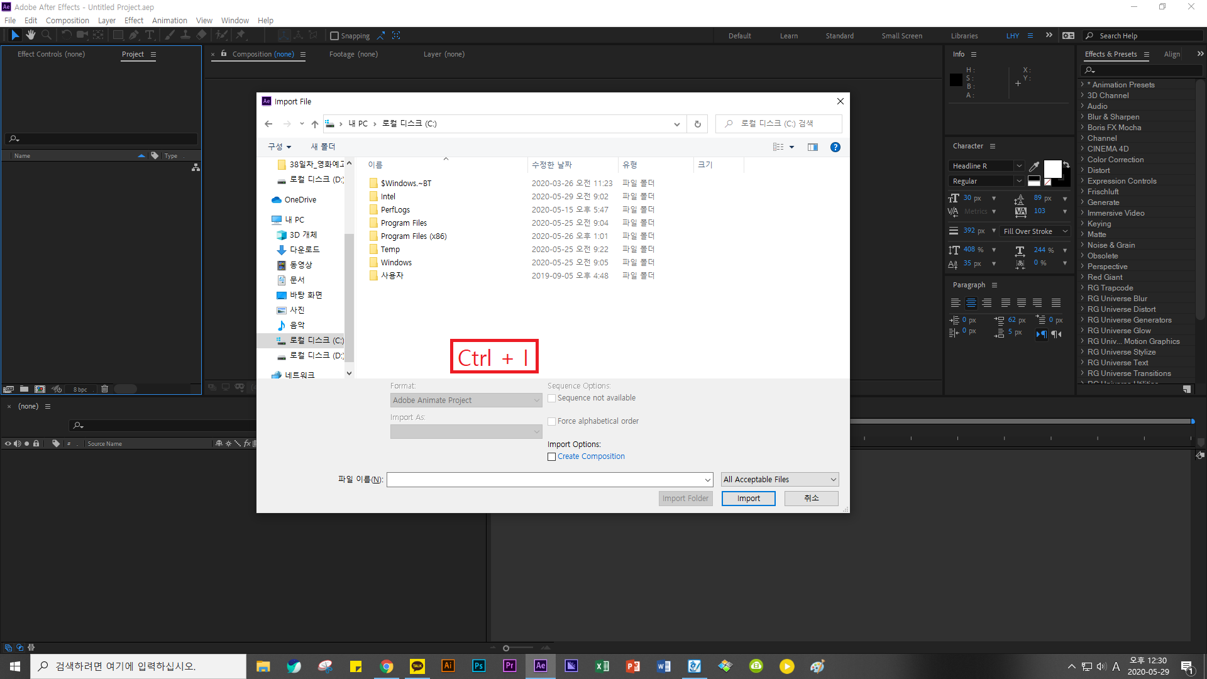
Task: Switch to the Effect Controls tab
Action: pyautogui.click(x=51, y=54)
